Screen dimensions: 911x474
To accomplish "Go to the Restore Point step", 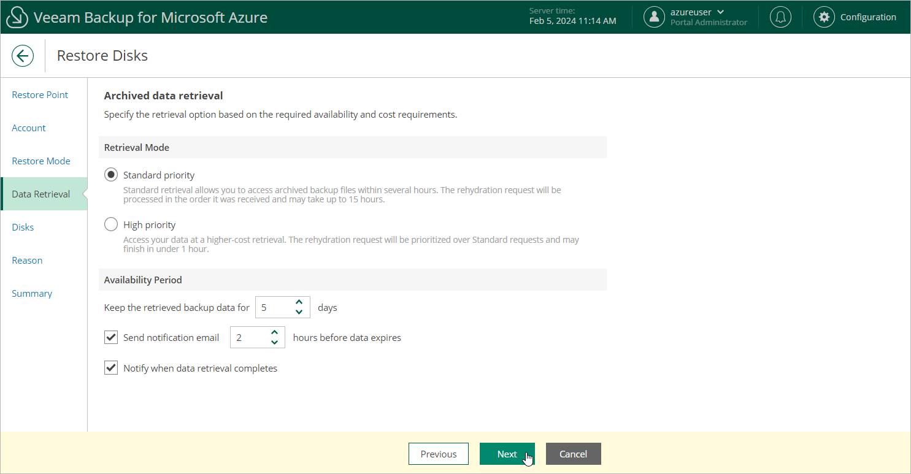I will click(x=40, y=95).
